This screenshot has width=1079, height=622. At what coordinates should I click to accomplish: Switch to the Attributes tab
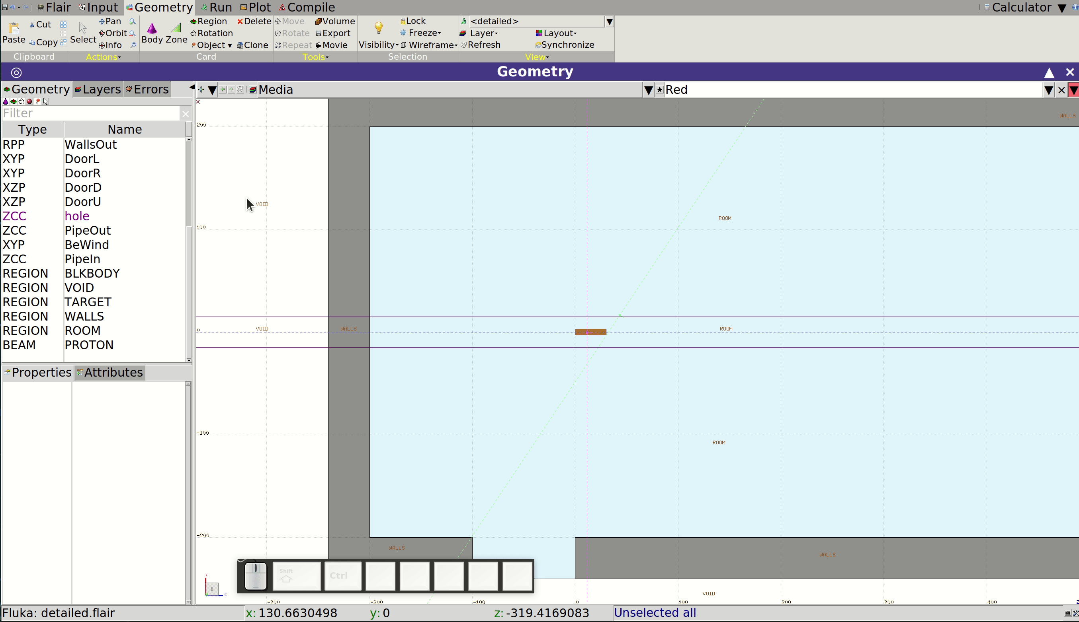coord(109,373)
